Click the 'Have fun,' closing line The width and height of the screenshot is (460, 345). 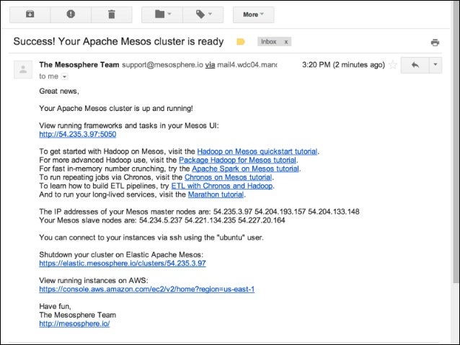(55, 306)
